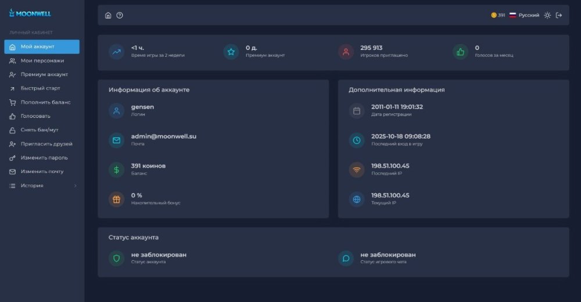Expand the История submenu chevron
This screenshot has width=581, height=302.
coord(75,186)
